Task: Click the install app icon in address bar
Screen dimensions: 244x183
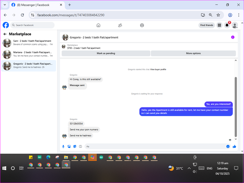Action: click(203, 15)
